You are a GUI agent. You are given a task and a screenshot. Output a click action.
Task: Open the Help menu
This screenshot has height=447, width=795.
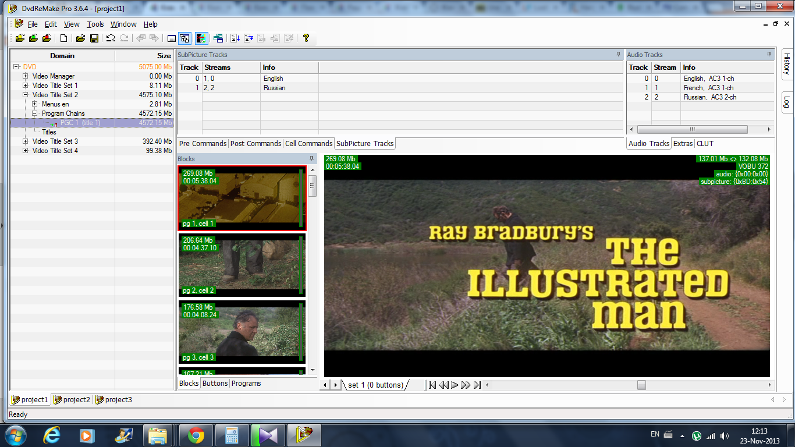pyautogui.click(x=151, y=24)
